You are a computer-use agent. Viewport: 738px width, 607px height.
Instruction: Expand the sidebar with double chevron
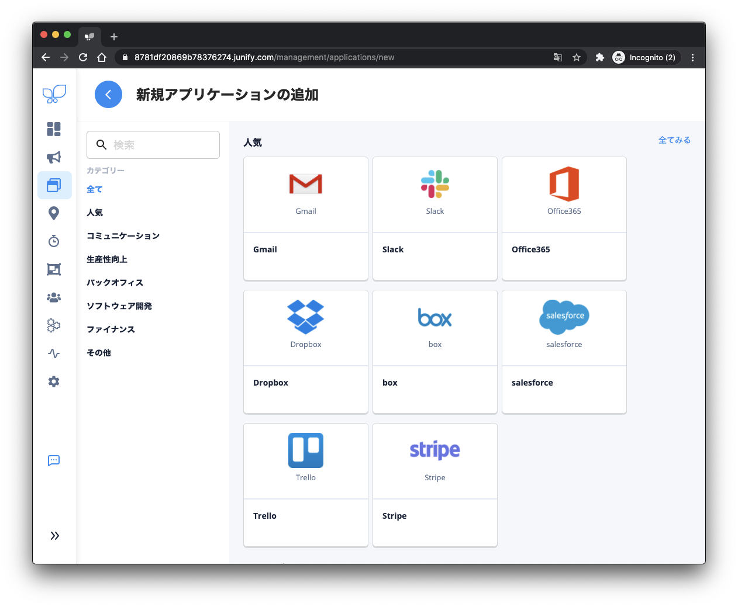click(54, 536)
